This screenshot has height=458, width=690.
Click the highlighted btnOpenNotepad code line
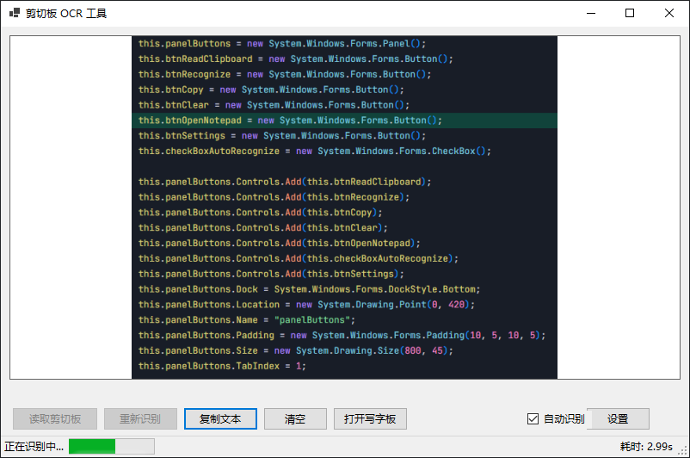click(289, 121)
